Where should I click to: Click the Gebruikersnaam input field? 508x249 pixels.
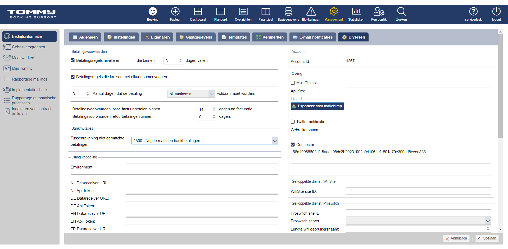click(x=419, y=130)
